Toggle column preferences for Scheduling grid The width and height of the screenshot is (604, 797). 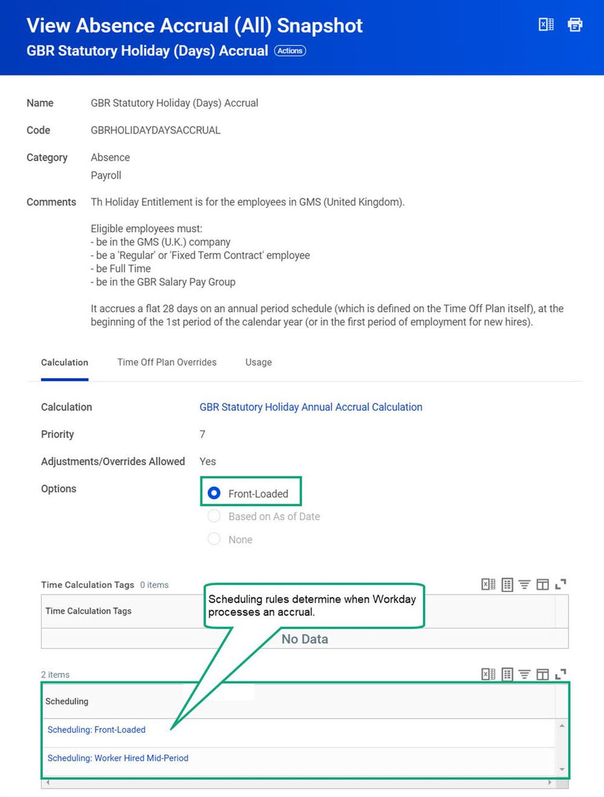tap(542, 674)
